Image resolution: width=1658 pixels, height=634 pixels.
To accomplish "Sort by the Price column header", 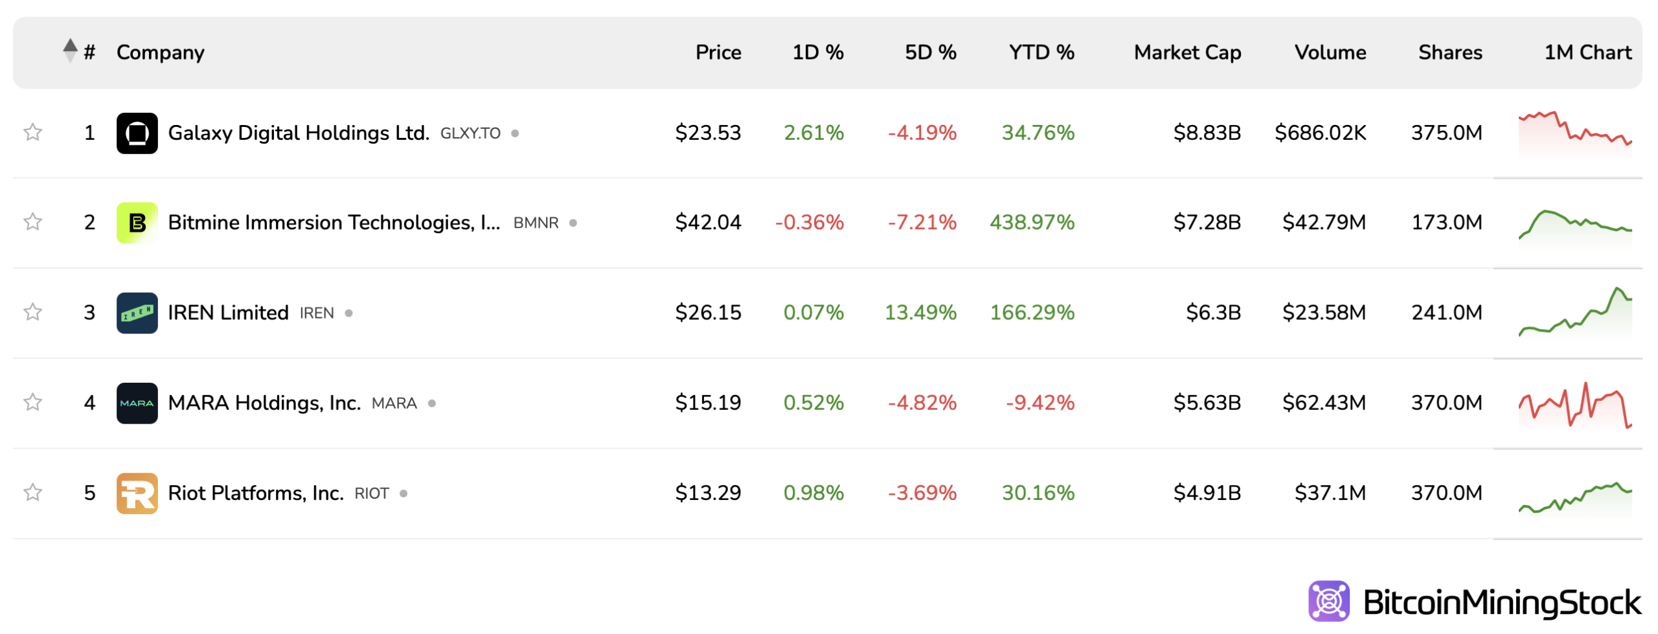I will tap(718, 52).
